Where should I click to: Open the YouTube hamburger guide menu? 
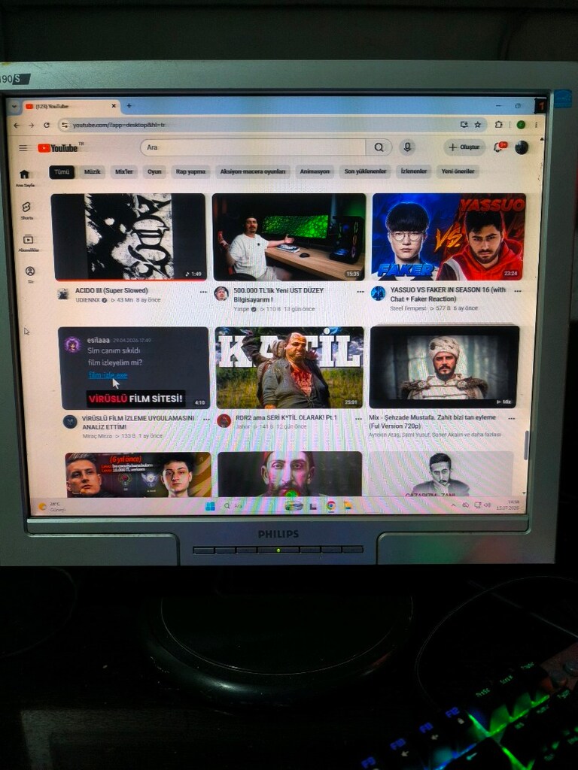pos(23,148)
